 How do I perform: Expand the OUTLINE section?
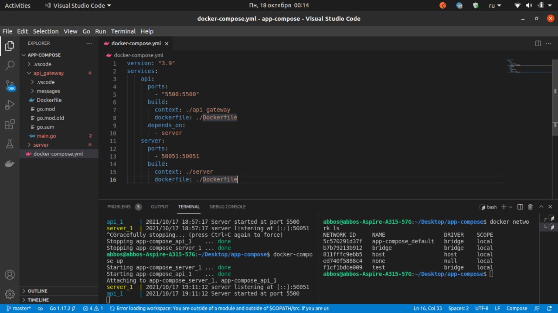point(37,291)
